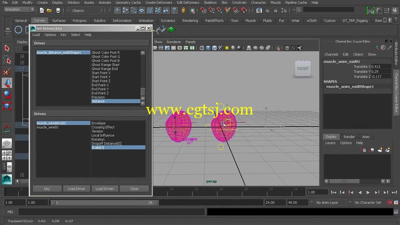
Task: Select muscle_wire01 in Driven list
Action: pyautogui.click(x=47, y=127)
